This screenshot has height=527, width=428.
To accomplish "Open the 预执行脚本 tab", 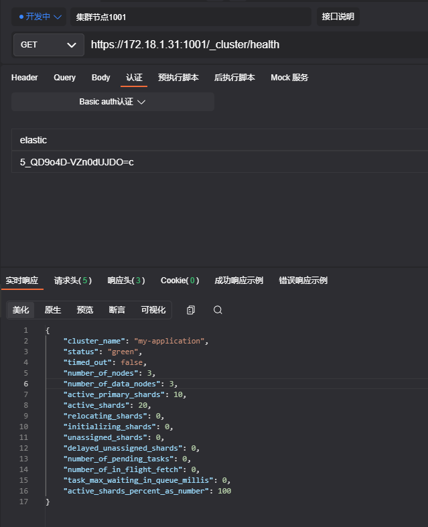I will 178,78.
